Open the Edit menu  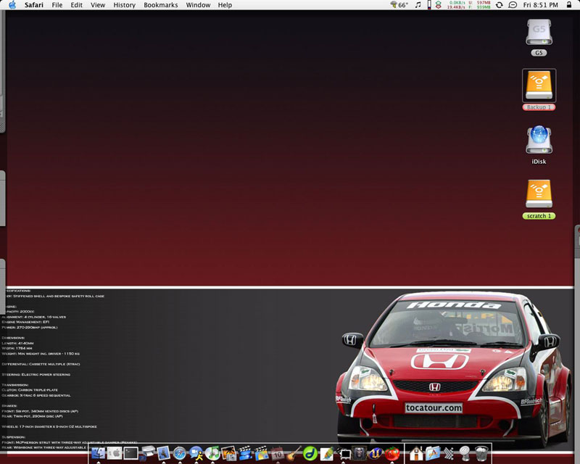[77, 5]
